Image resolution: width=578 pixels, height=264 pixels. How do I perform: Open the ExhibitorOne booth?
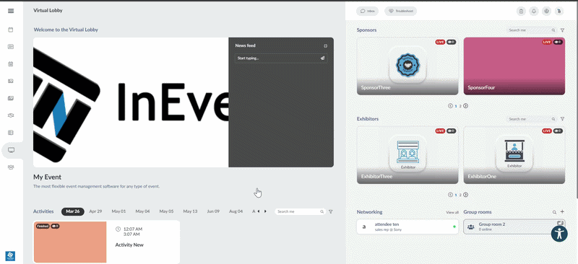514,155
